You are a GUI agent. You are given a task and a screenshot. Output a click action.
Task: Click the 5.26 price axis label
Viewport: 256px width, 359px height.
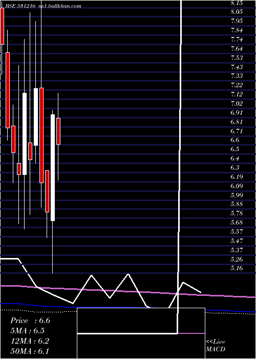tap(237, 260)
